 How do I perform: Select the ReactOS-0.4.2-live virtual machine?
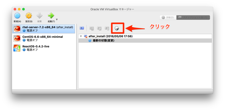pyautogui.click(x=44, y=48)
